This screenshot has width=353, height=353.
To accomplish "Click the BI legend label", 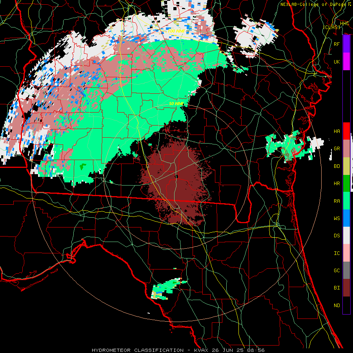I will coord(337,288).
